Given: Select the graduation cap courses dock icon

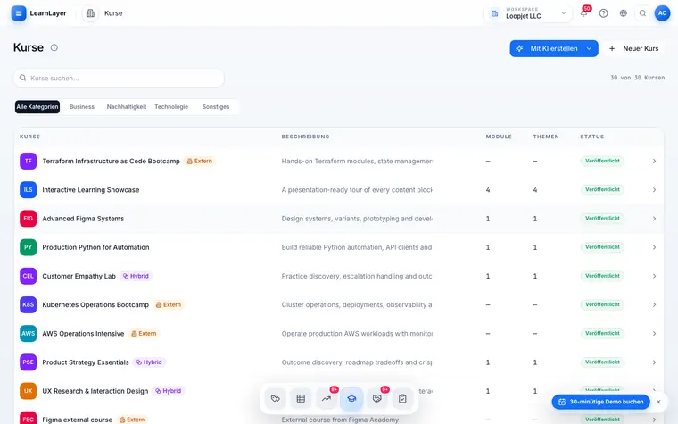Looking at the screenshot, I should click(x=351, y=398).
